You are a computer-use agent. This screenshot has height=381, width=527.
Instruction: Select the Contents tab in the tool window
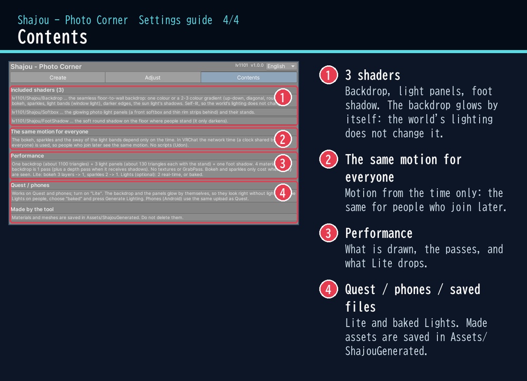249,78
